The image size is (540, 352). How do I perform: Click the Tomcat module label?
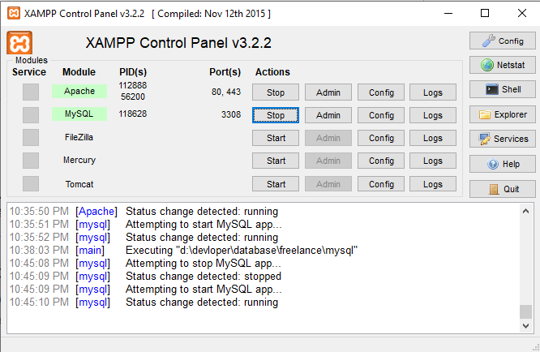pos(79,184)
